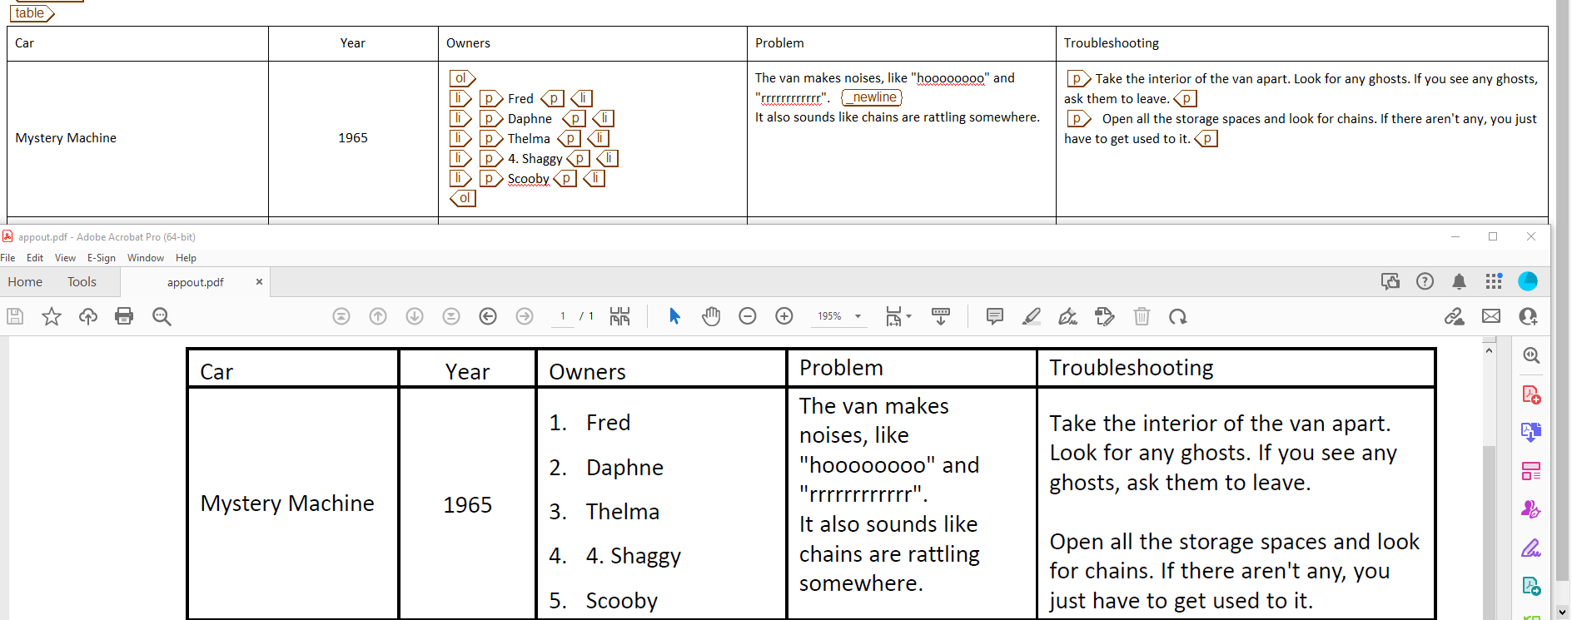1572x620 pixels.
Task: Go to the Home tab
Action: 25,282
